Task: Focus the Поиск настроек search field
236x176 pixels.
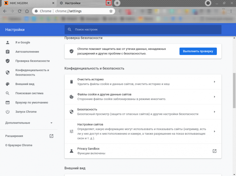Action: coord(145,30)
